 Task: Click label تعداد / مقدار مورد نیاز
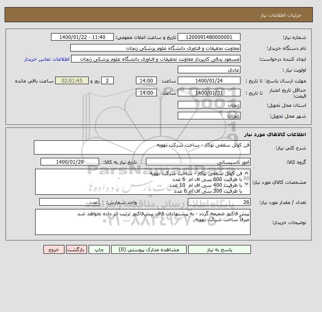point(283,203)
